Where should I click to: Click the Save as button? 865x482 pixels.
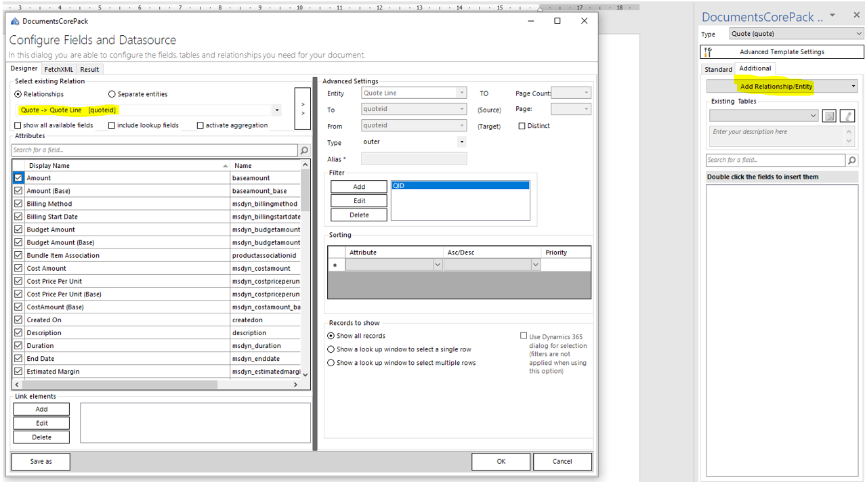(x=41, y=462)
